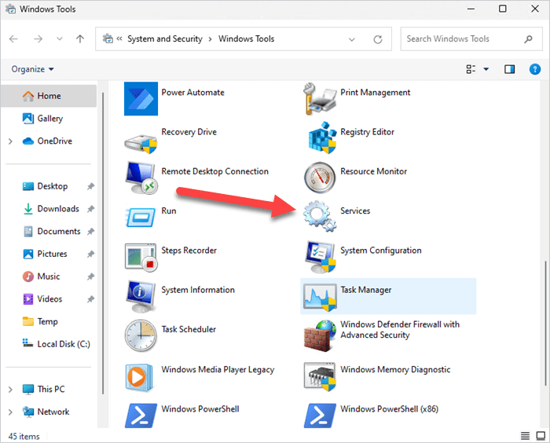
Task: Click the Back navigation arrow
Action: click(13, 39)
